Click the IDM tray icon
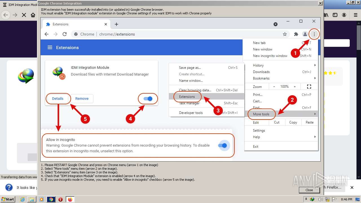 point(312,199)
